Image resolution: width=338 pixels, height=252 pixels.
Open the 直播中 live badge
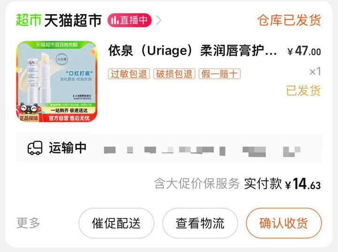(x=130, y=20)
